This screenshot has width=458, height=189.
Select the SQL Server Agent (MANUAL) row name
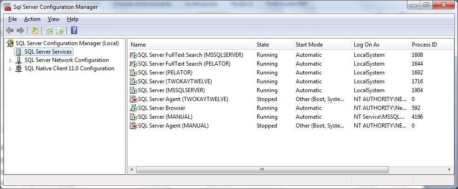point(173,126)
